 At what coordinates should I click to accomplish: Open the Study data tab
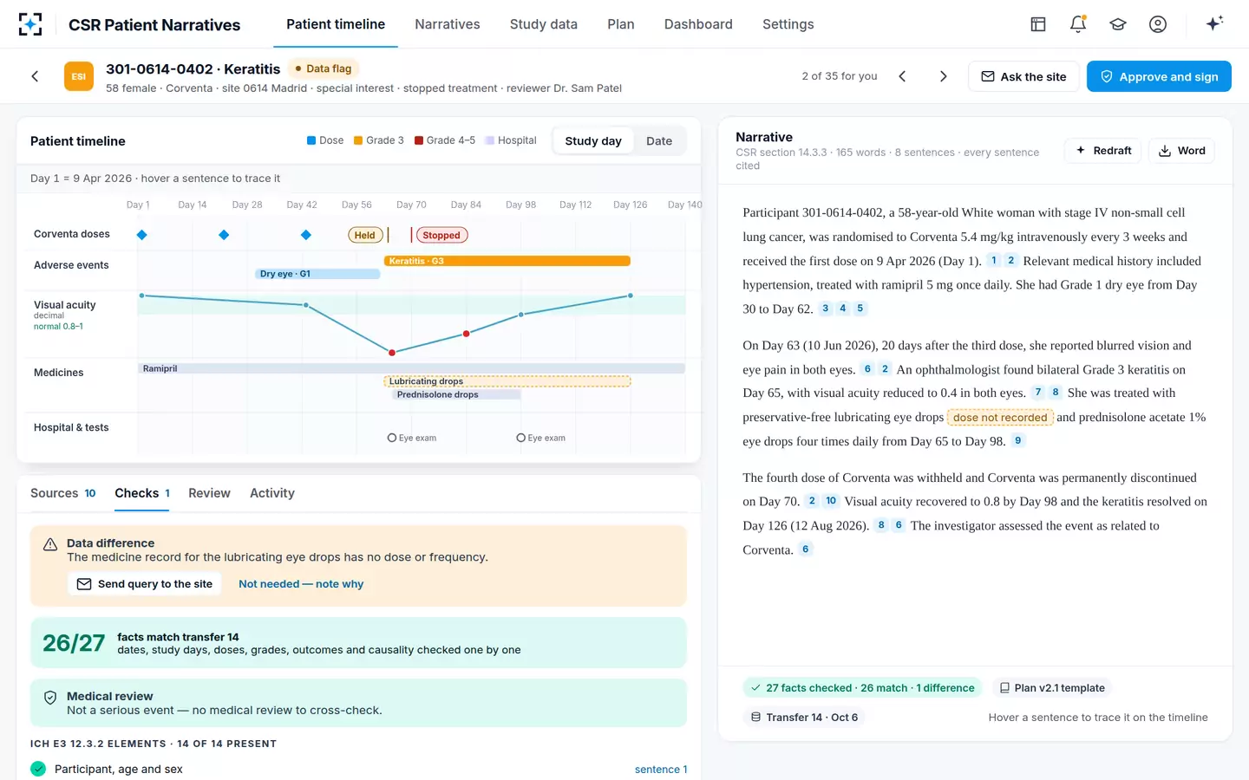(544, 24)
